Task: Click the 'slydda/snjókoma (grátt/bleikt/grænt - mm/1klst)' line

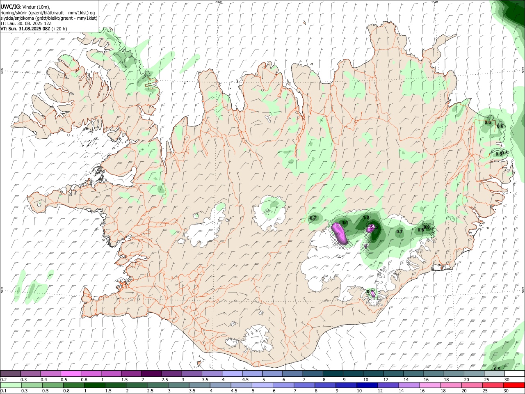Action: (x=49, y=18)
